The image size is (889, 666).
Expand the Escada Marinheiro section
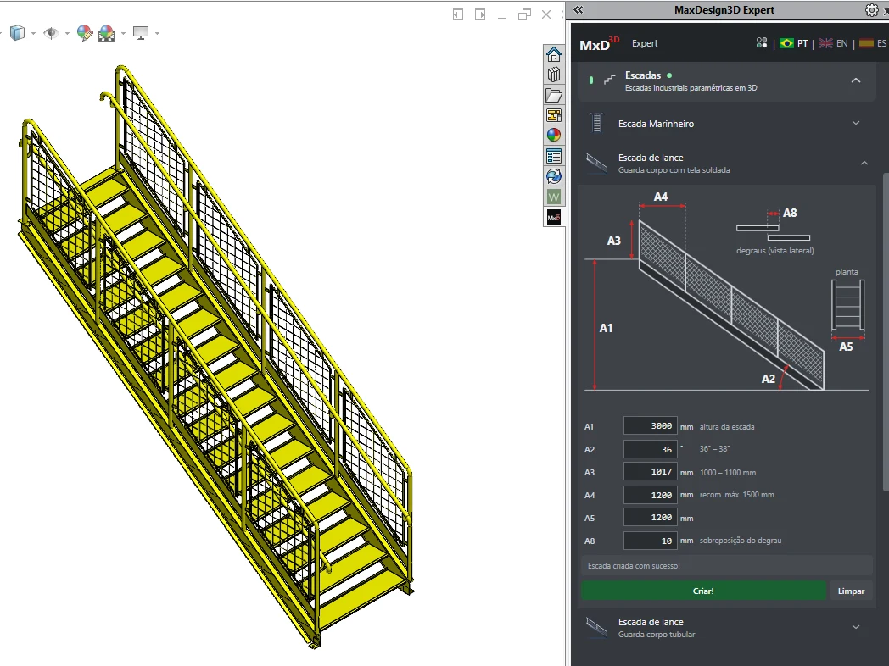pyautogui.click(x=856, y=123)
